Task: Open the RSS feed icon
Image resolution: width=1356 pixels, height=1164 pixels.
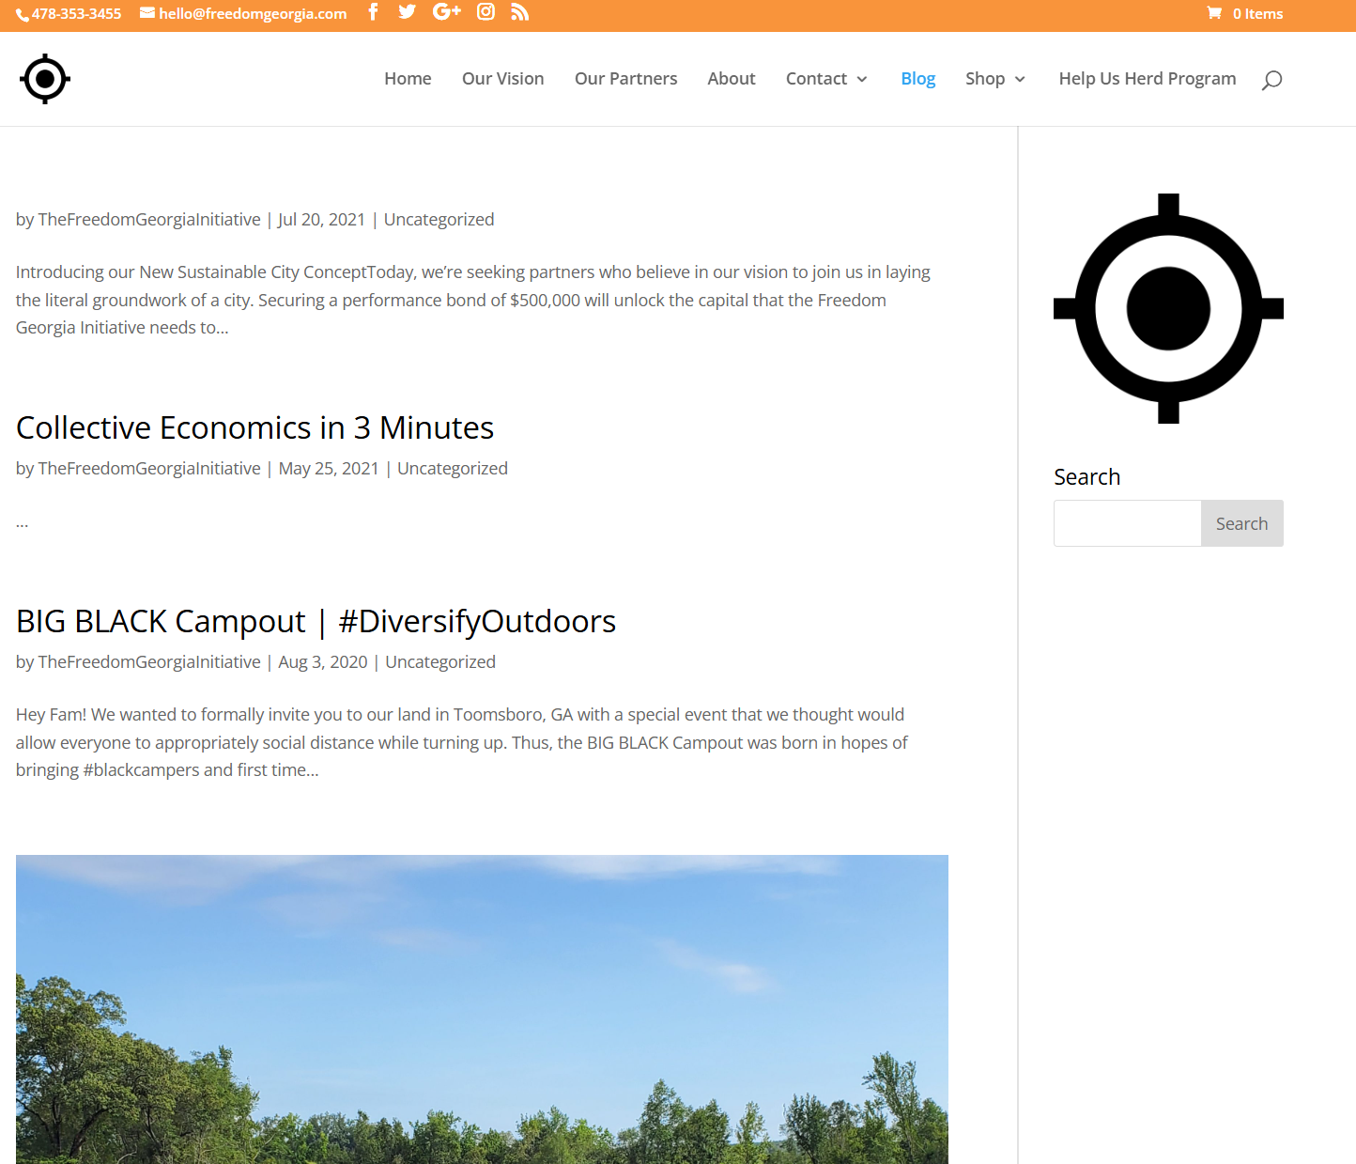Action: 520,12
